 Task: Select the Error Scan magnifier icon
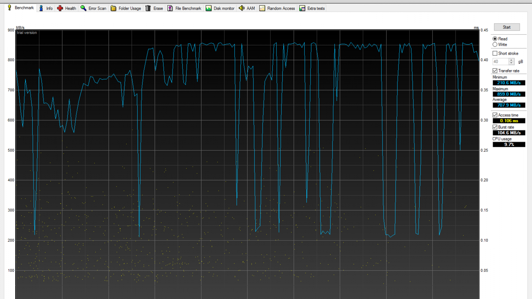(x=83, y=8)
